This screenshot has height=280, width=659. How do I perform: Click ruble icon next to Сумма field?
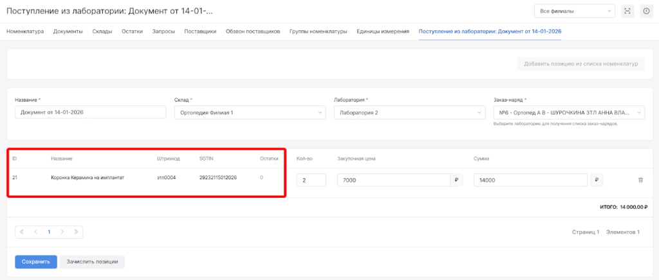(x=597, y=180)
